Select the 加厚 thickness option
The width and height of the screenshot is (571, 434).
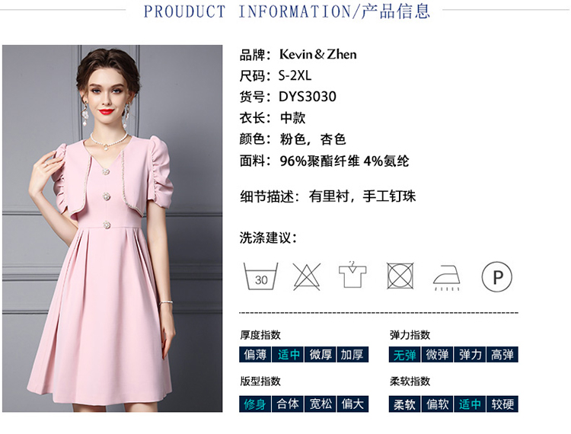(352, 355)
